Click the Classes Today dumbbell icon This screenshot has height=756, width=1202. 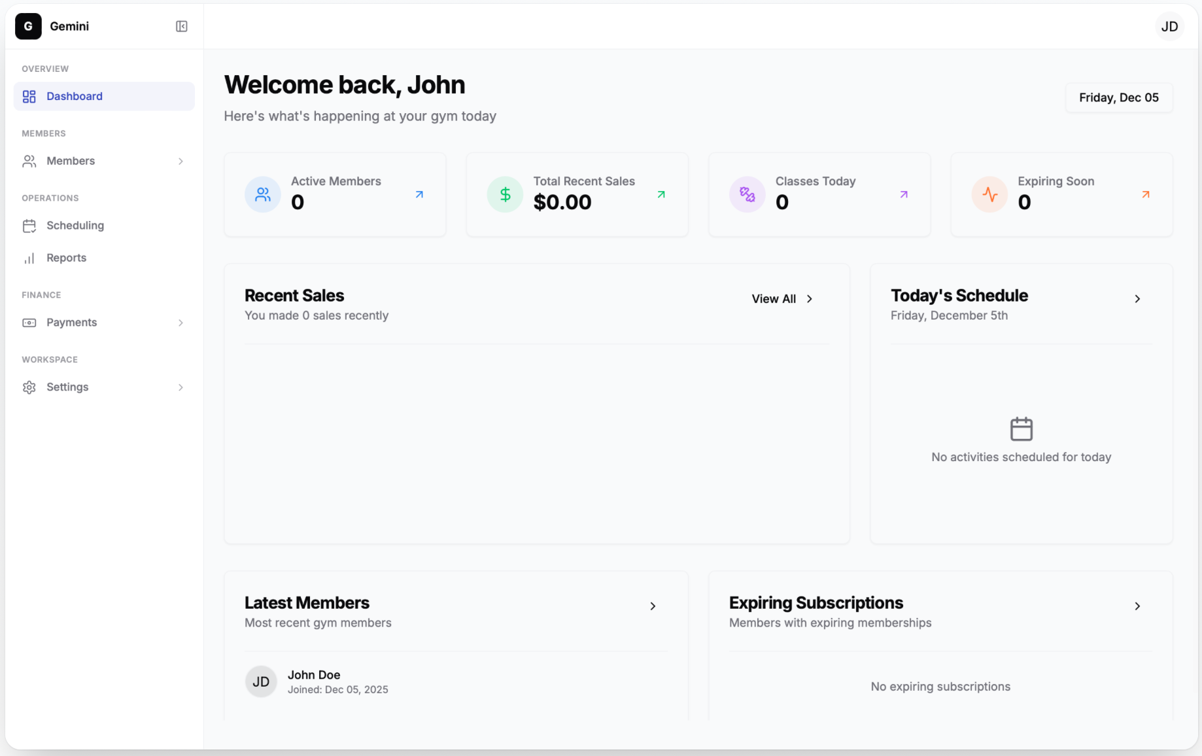[747, 194]
